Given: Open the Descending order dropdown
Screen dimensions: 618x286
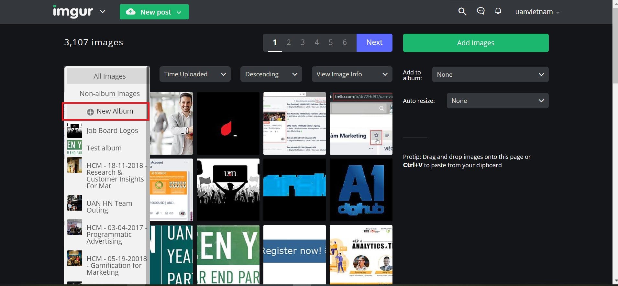Looking at the screenshot, I should [x=271, y=74].
